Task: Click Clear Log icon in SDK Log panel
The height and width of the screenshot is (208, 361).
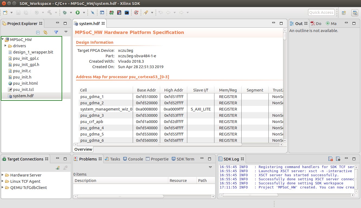Action: coord(330,159)
